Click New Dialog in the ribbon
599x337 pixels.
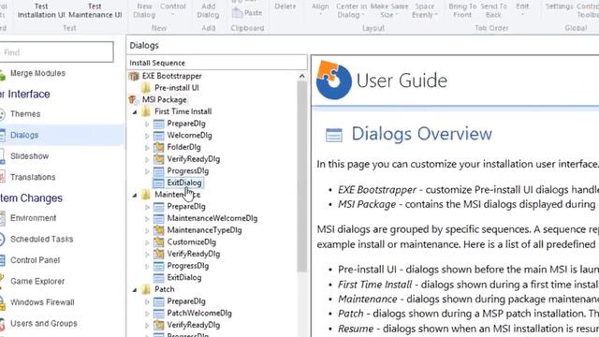click(x=144, y=10)
